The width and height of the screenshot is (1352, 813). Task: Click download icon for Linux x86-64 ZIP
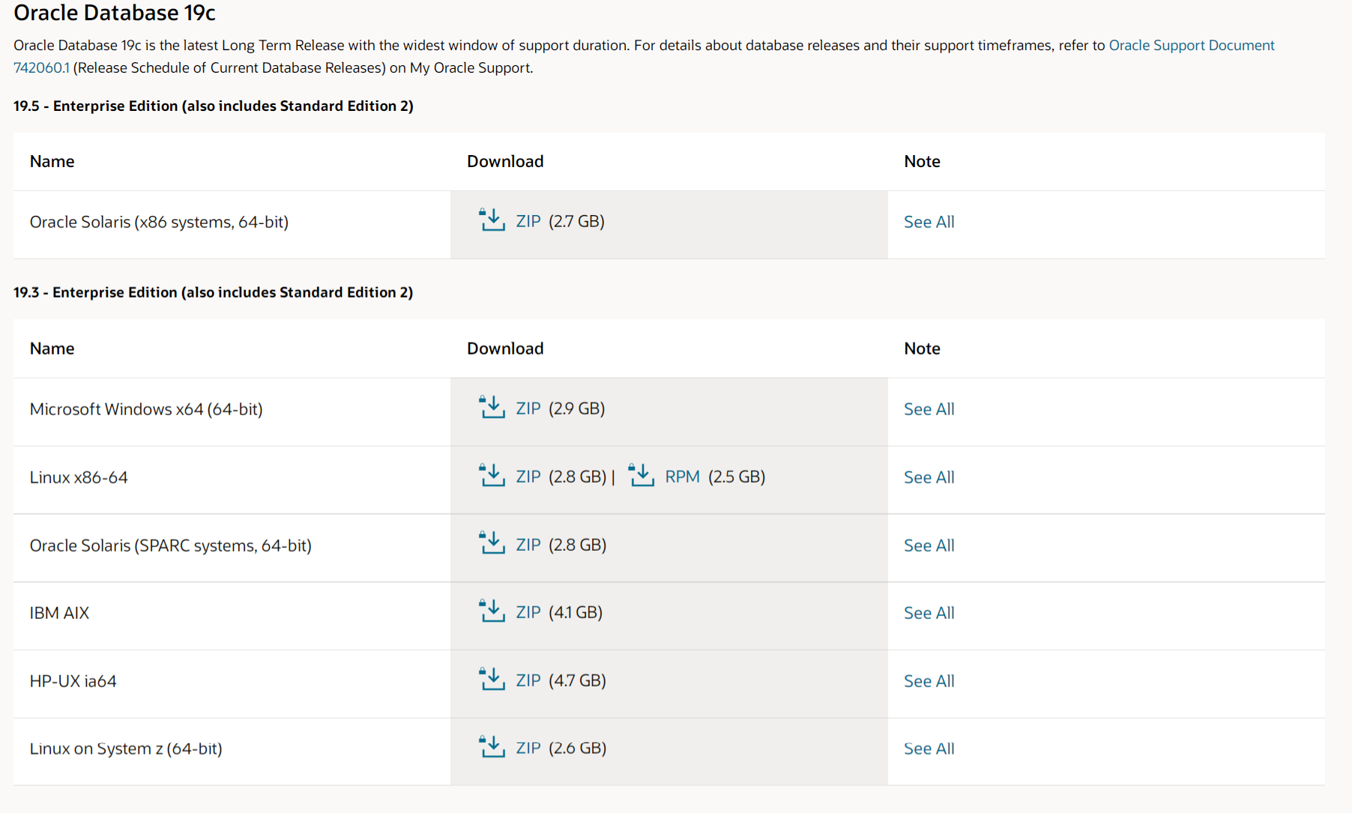[492, 476]
